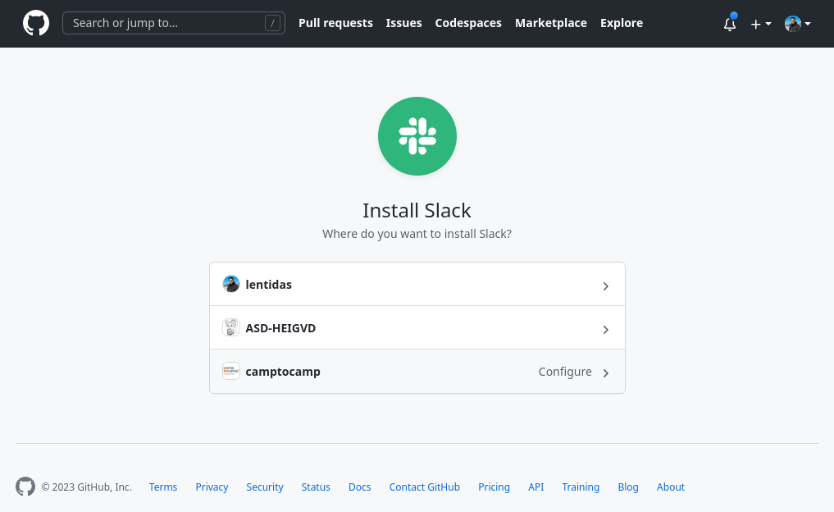
Task: Go to Pull requests
Action: [x=335, y=23]
